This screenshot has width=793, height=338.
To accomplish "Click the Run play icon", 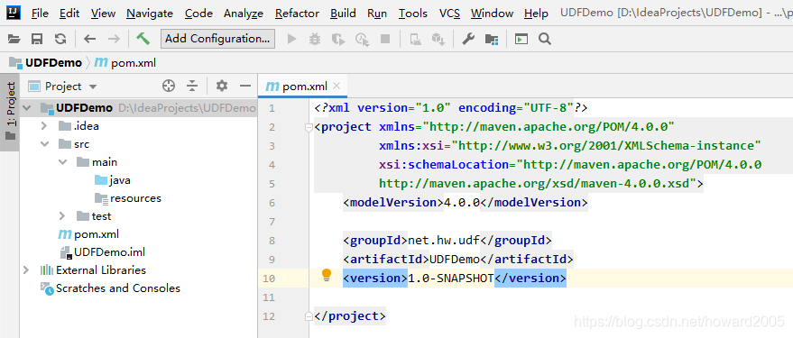I will (291, 39).
